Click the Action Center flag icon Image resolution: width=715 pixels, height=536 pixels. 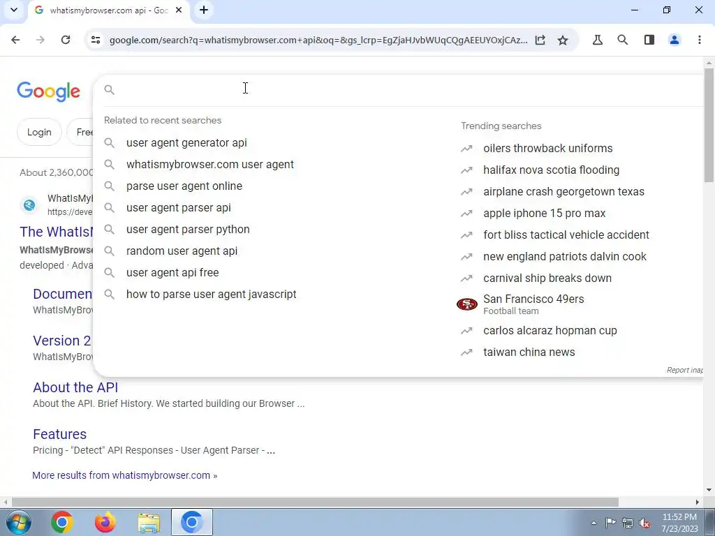tap(610, 523)
